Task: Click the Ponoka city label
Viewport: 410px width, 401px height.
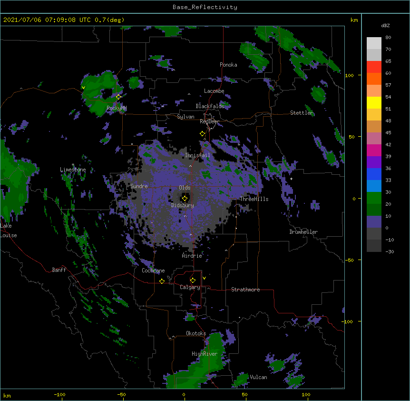Action: [x=228, y=65]
